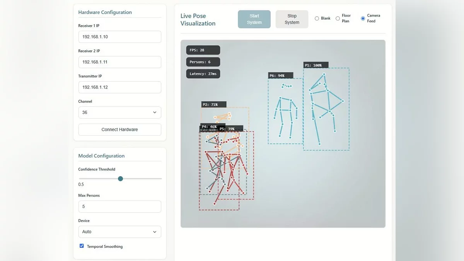Focus the Receiver 1 IP field
The image size is (464, 261).
(119, 37)
